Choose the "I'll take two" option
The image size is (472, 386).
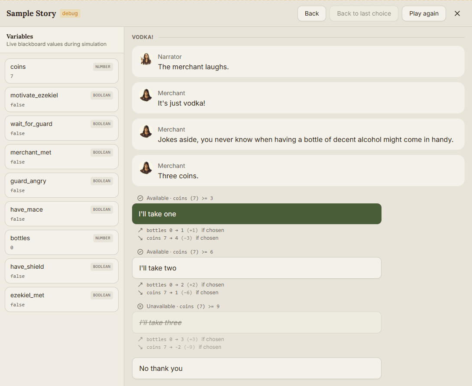tap(256, 268)
